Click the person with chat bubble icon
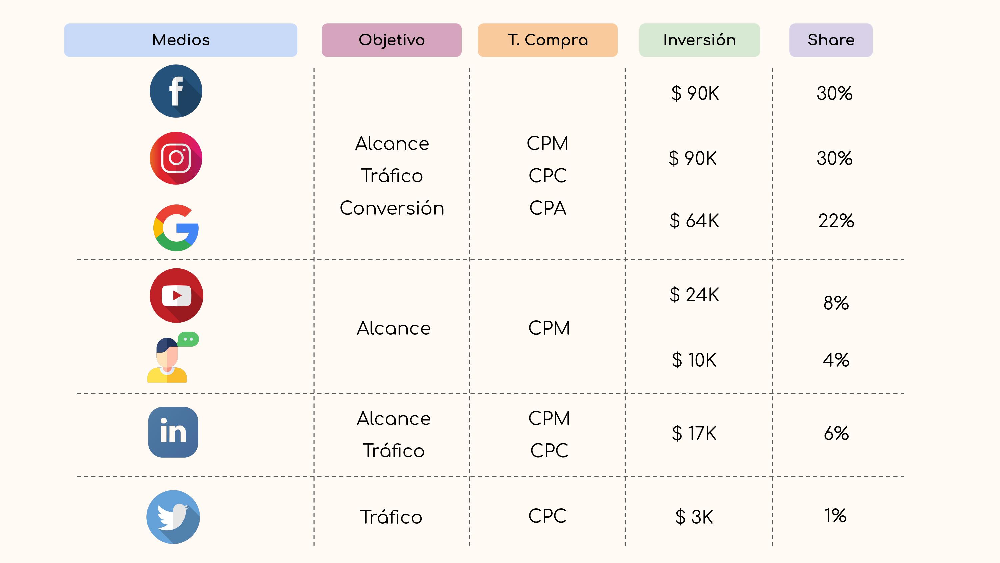 [x=173, y=357]
